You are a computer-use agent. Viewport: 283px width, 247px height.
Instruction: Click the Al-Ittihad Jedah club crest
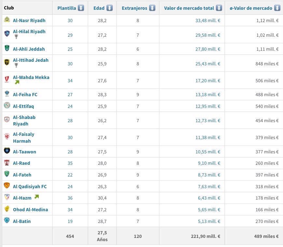point(7,62)
